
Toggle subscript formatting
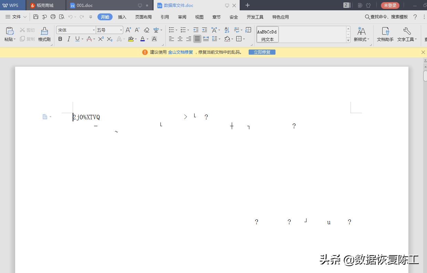110,39
